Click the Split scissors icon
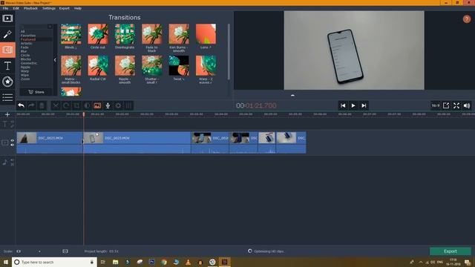This screenshot has width=475, height=267. click(56, 105)
